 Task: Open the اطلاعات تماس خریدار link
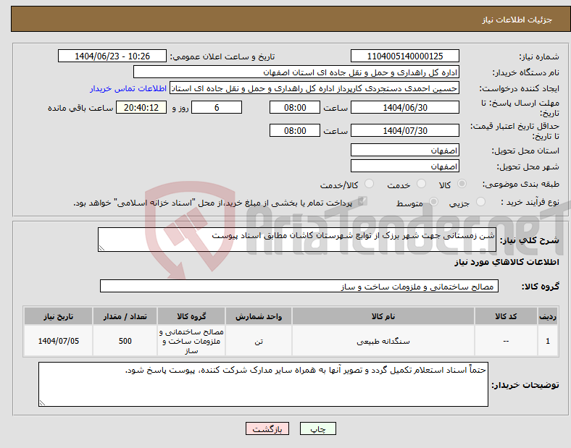pos(128,88)
